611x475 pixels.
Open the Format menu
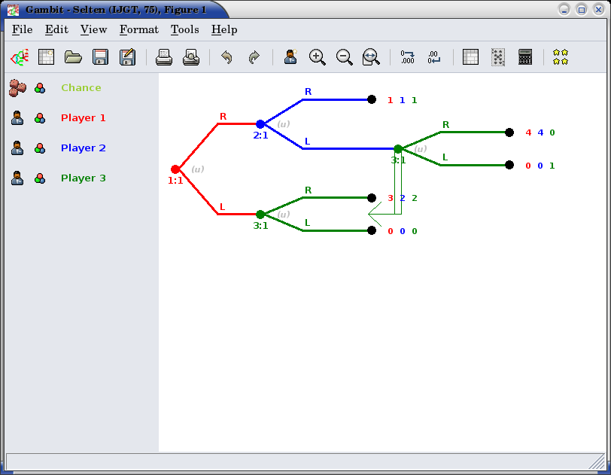point(138,29)
